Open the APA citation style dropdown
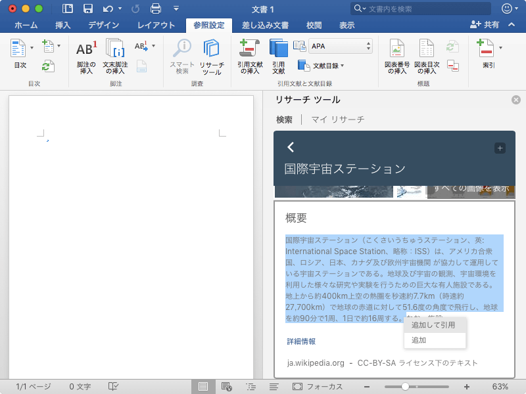This screenshot has width=526, height=394. click(341, 46)
